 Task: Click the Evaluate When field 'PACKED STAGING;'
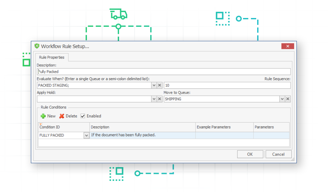[x=94, y=85]
